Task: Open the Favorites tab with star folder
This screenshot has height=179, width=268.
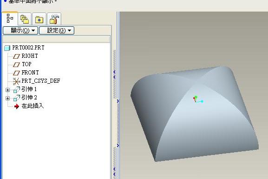Action: pyautogui.click(x=39, y=19)
